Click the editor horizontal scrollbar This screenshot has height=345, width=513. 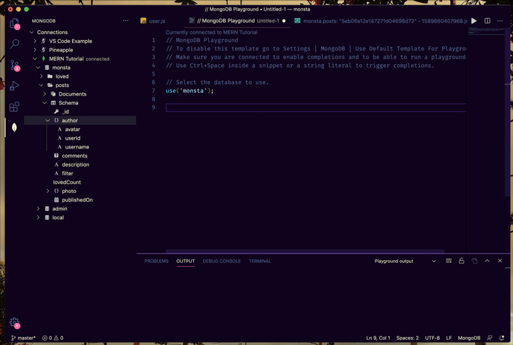click(305, 251)
